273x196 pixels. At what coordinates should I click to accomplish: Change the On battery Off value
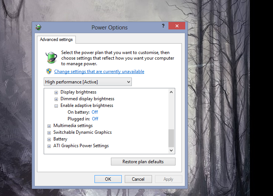point(95,112)
